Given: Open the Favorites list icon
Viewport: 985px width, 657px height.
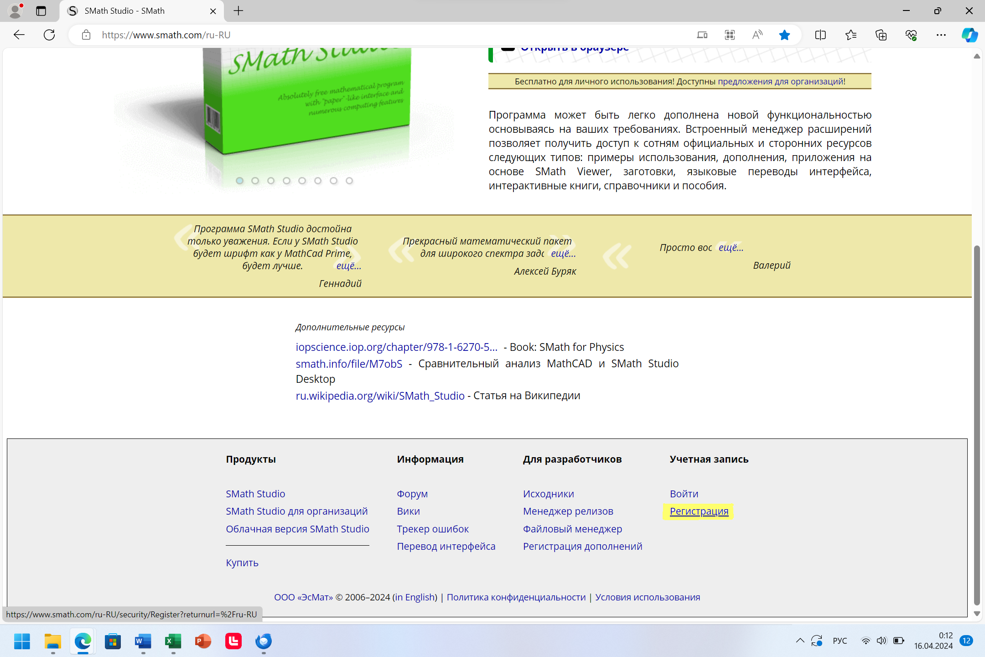Looking at the screenshot, I should tap(851, 35).
